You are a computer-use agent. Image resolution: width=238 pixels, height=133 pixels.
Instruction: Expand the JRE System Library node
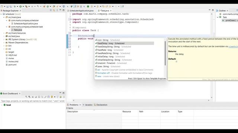click(x=4, y=40)
